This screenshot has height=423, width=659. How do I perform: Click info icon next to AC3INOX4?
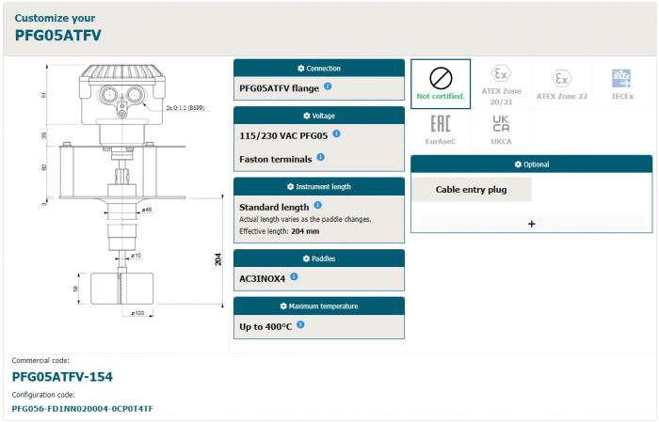tap(295, 276)
